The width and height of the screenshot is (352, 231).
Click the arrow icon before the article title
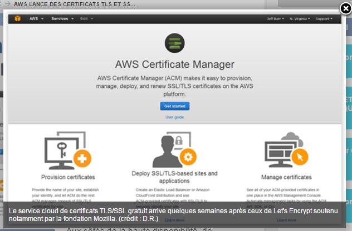(x=8, y=4)
